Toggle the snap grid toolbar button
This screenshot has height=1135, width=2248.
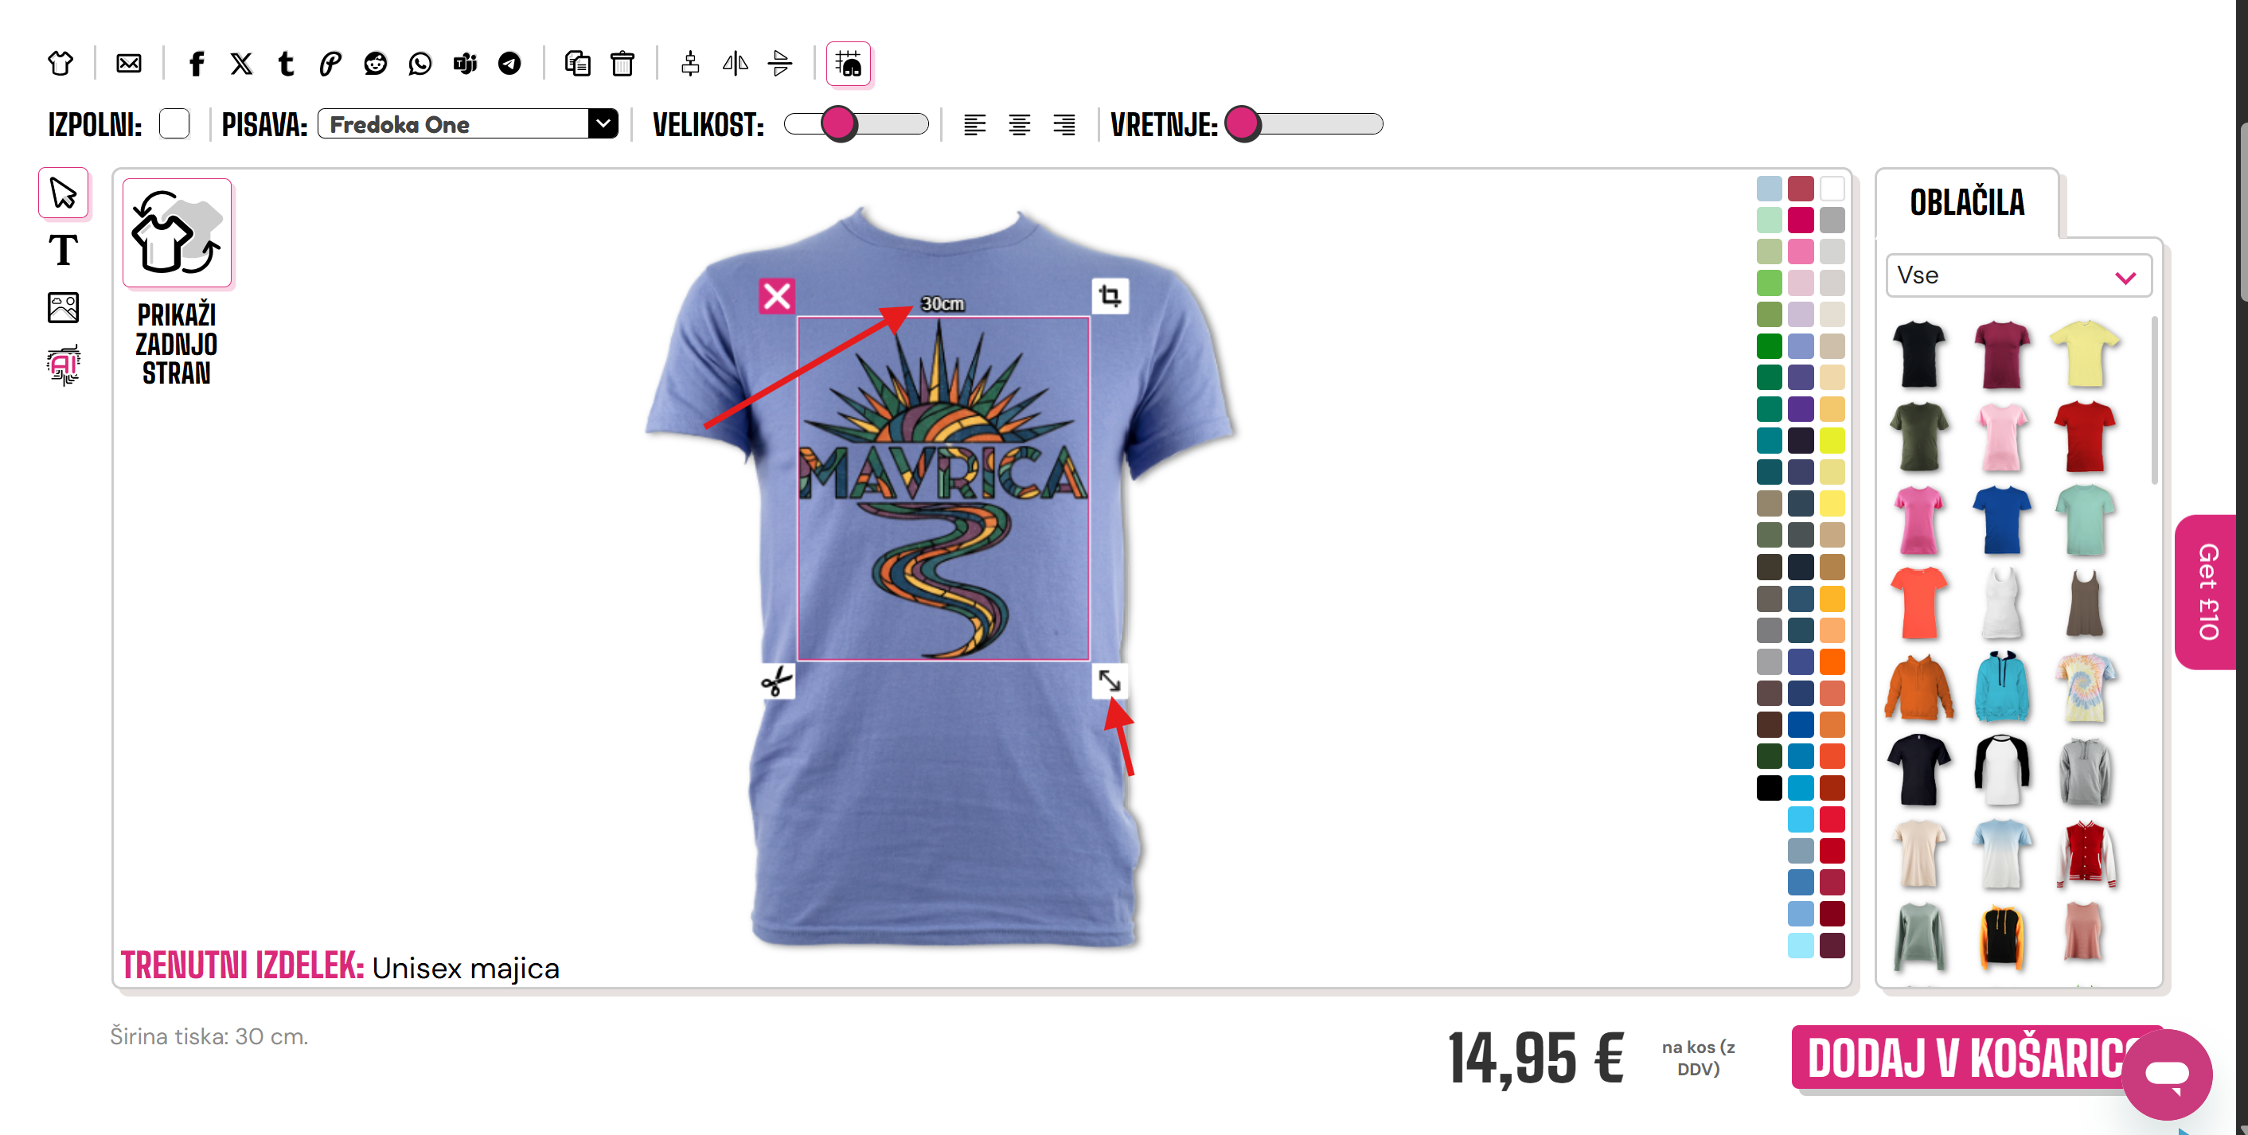pos(849,64)
